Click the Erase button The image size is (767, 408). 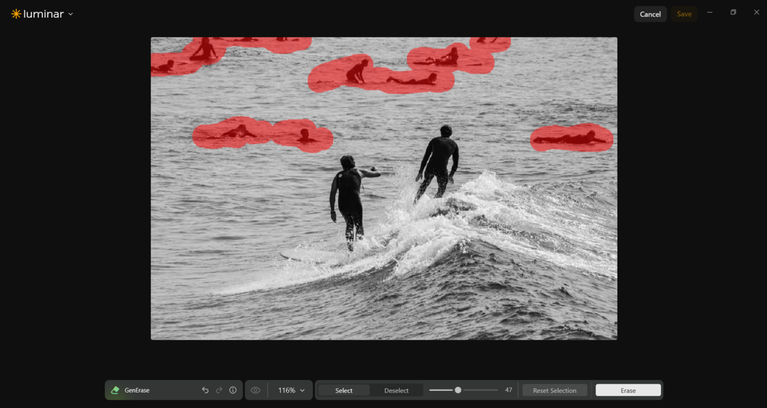coord(628,390)
